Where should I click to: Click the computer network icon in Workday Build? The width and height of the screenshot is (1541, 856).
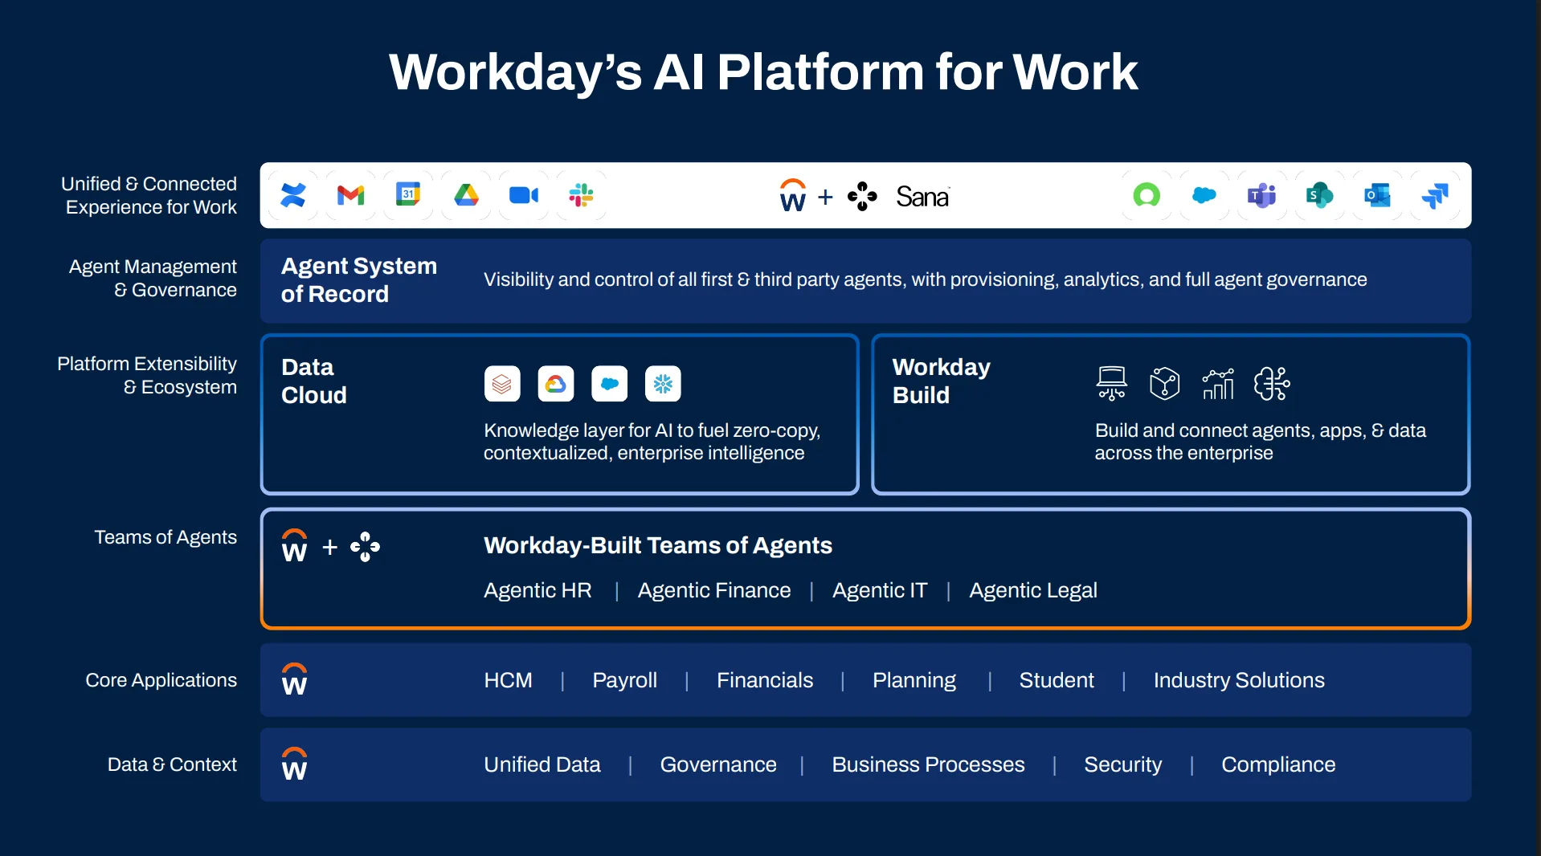1112,383
